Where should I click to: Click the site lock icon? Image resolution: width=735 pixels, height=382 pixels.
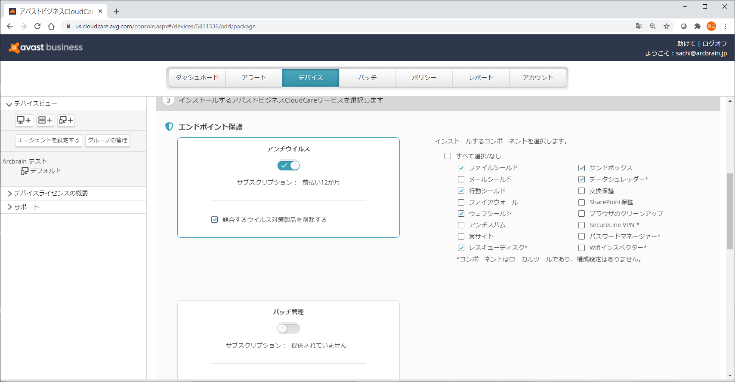tap(68, 26)
